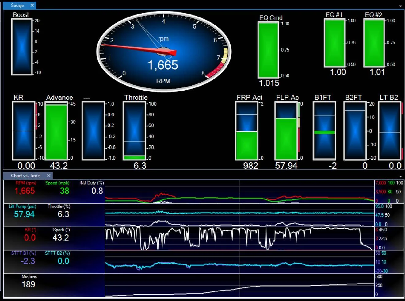Select the EQ #2 bar gauge
Screen dimensions: 405x301
pos(374,43)
